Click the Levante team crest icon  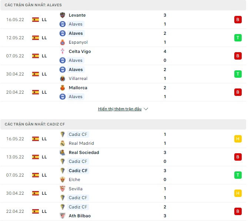[x=63, y=15]
